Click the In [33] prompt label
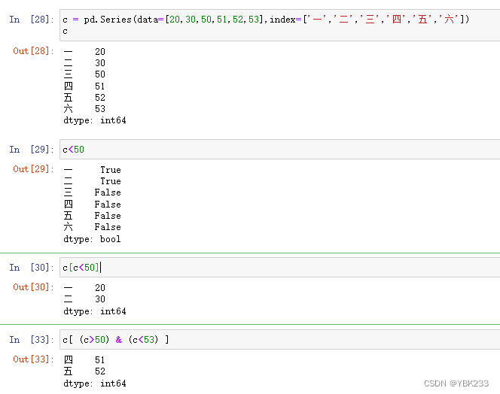The height and width of the screenshot is (394, 500). click(x=32, y=340)
